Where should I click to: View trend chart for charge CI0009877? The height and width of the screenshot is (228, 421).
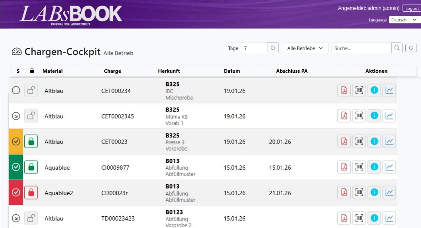(x=389, y=167)
